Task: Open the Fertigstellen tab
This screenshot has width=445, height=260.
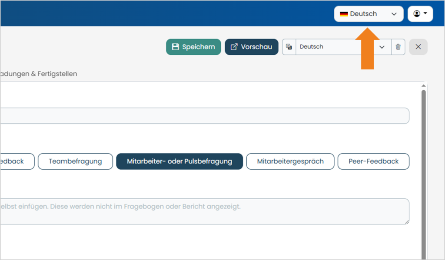Action: point(39,74)
